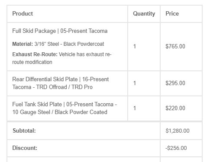This screenshot has height=162, width=210.
Task: Click Full Skid Package quantity value
Action: tap(135, 46)
